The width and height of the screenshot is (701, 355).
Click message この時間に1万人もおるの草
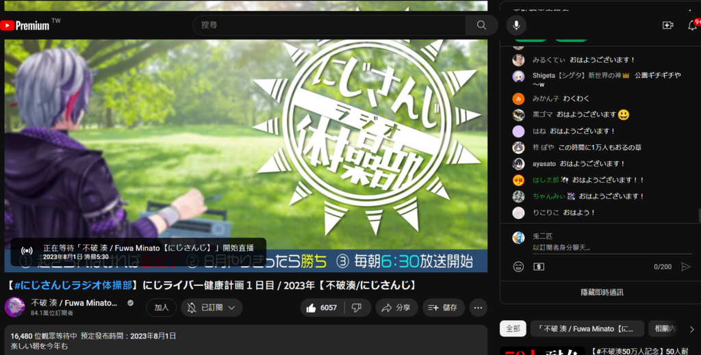[x=600, y=147]
